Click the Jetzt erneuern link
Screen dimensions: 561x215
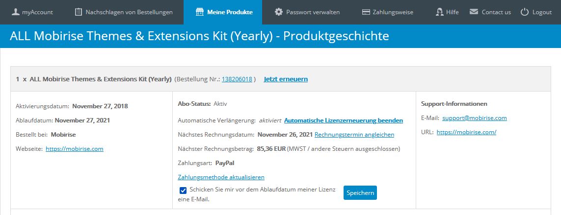pos(286,79)
